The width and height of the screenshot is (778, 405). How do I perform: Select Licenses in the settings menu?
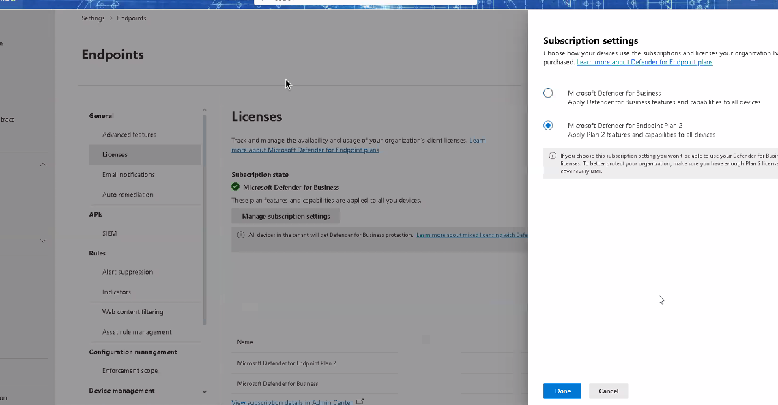[145, 155]
